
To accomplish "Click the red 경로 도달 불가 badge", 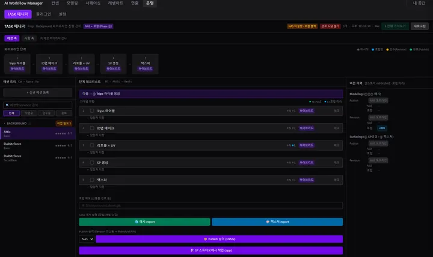I will pyautogui.click(x=330, y=26).
